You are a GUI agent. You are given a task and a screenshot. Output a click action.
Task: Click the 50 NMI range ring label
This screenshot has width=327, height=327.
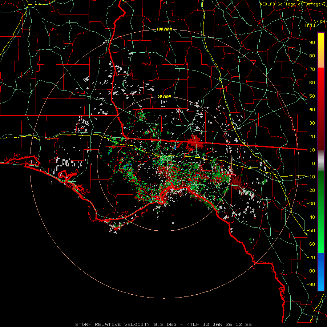click(164, 96)
